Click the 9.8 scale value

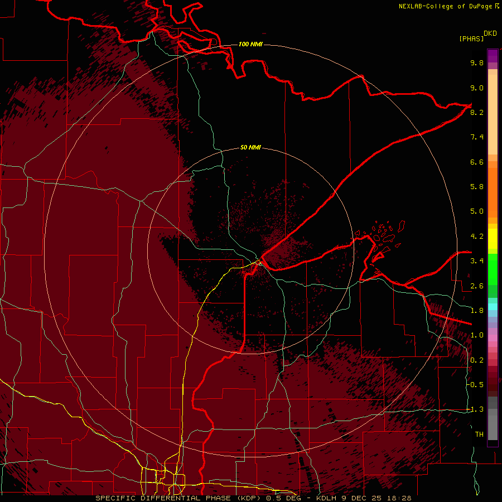point(477,62)
